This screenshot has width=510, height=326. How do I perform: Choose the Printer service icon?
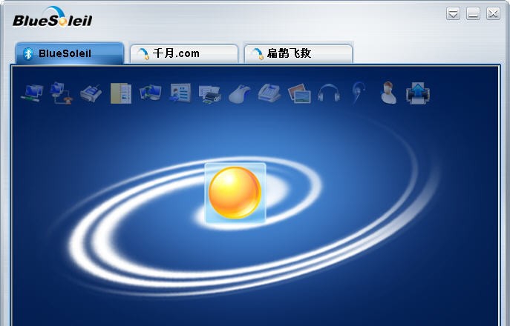coord(210,95)
